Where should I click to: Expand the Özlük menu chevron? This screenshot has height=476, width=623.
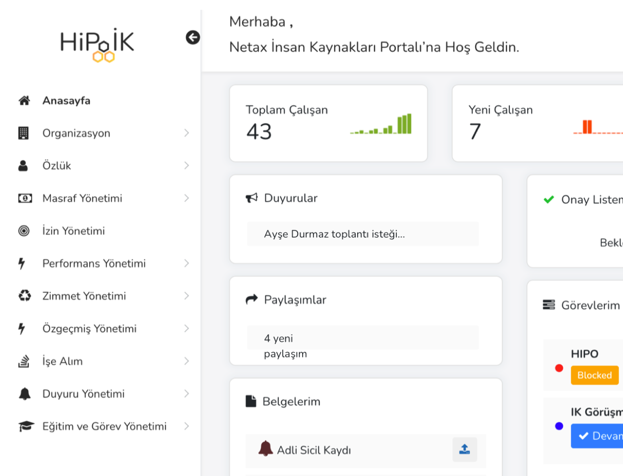pyautogui.click(x=187, y=166)
